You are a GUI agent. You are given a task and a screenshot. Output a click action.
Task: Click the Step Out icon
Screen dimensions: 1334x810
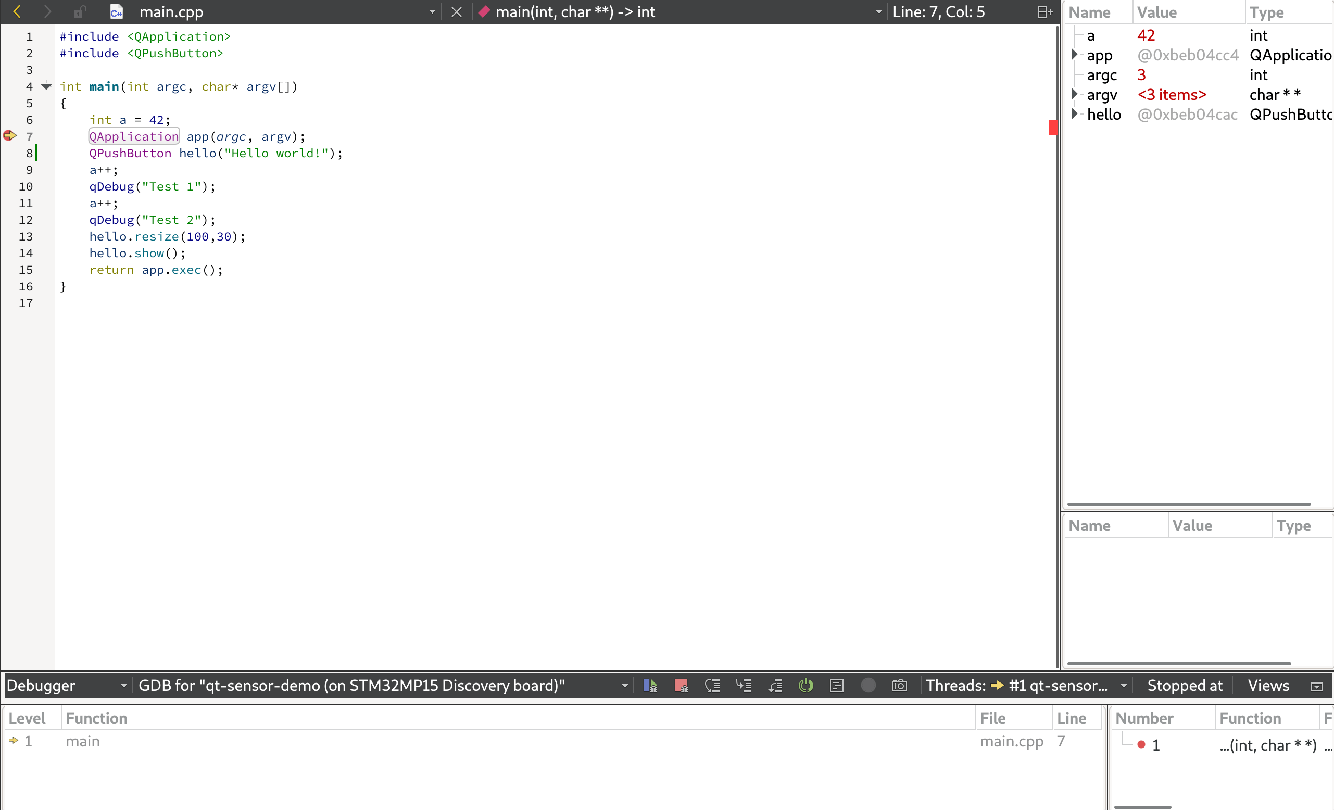click(x=775, y=686)
